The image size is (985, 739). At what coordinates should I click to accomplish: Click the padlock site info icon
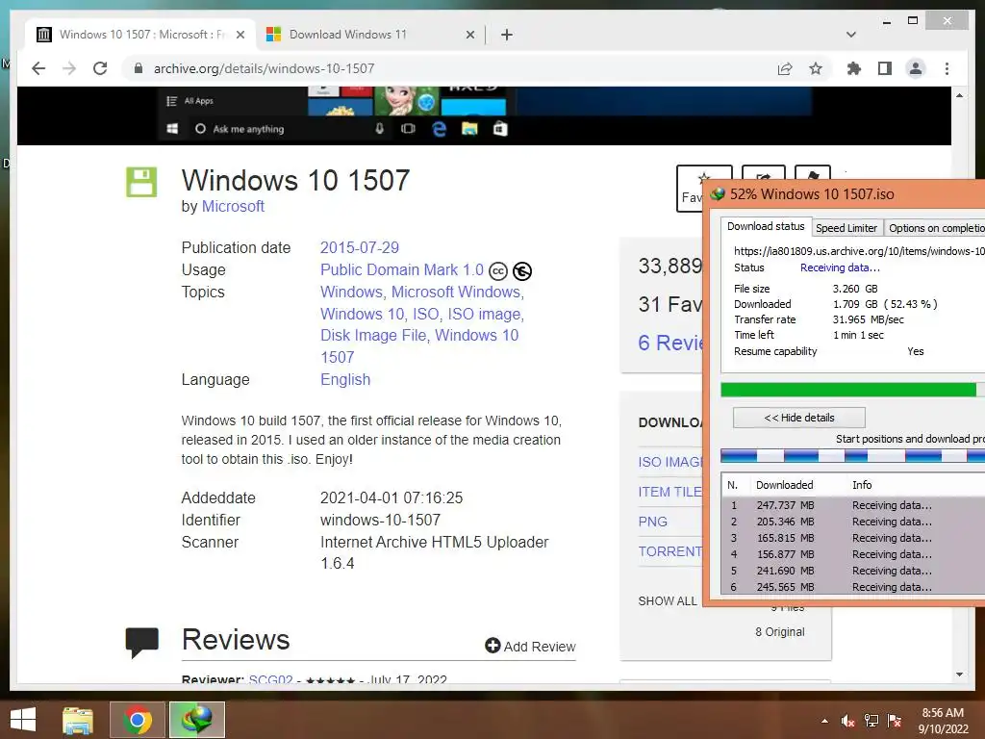tap(139, 68)
